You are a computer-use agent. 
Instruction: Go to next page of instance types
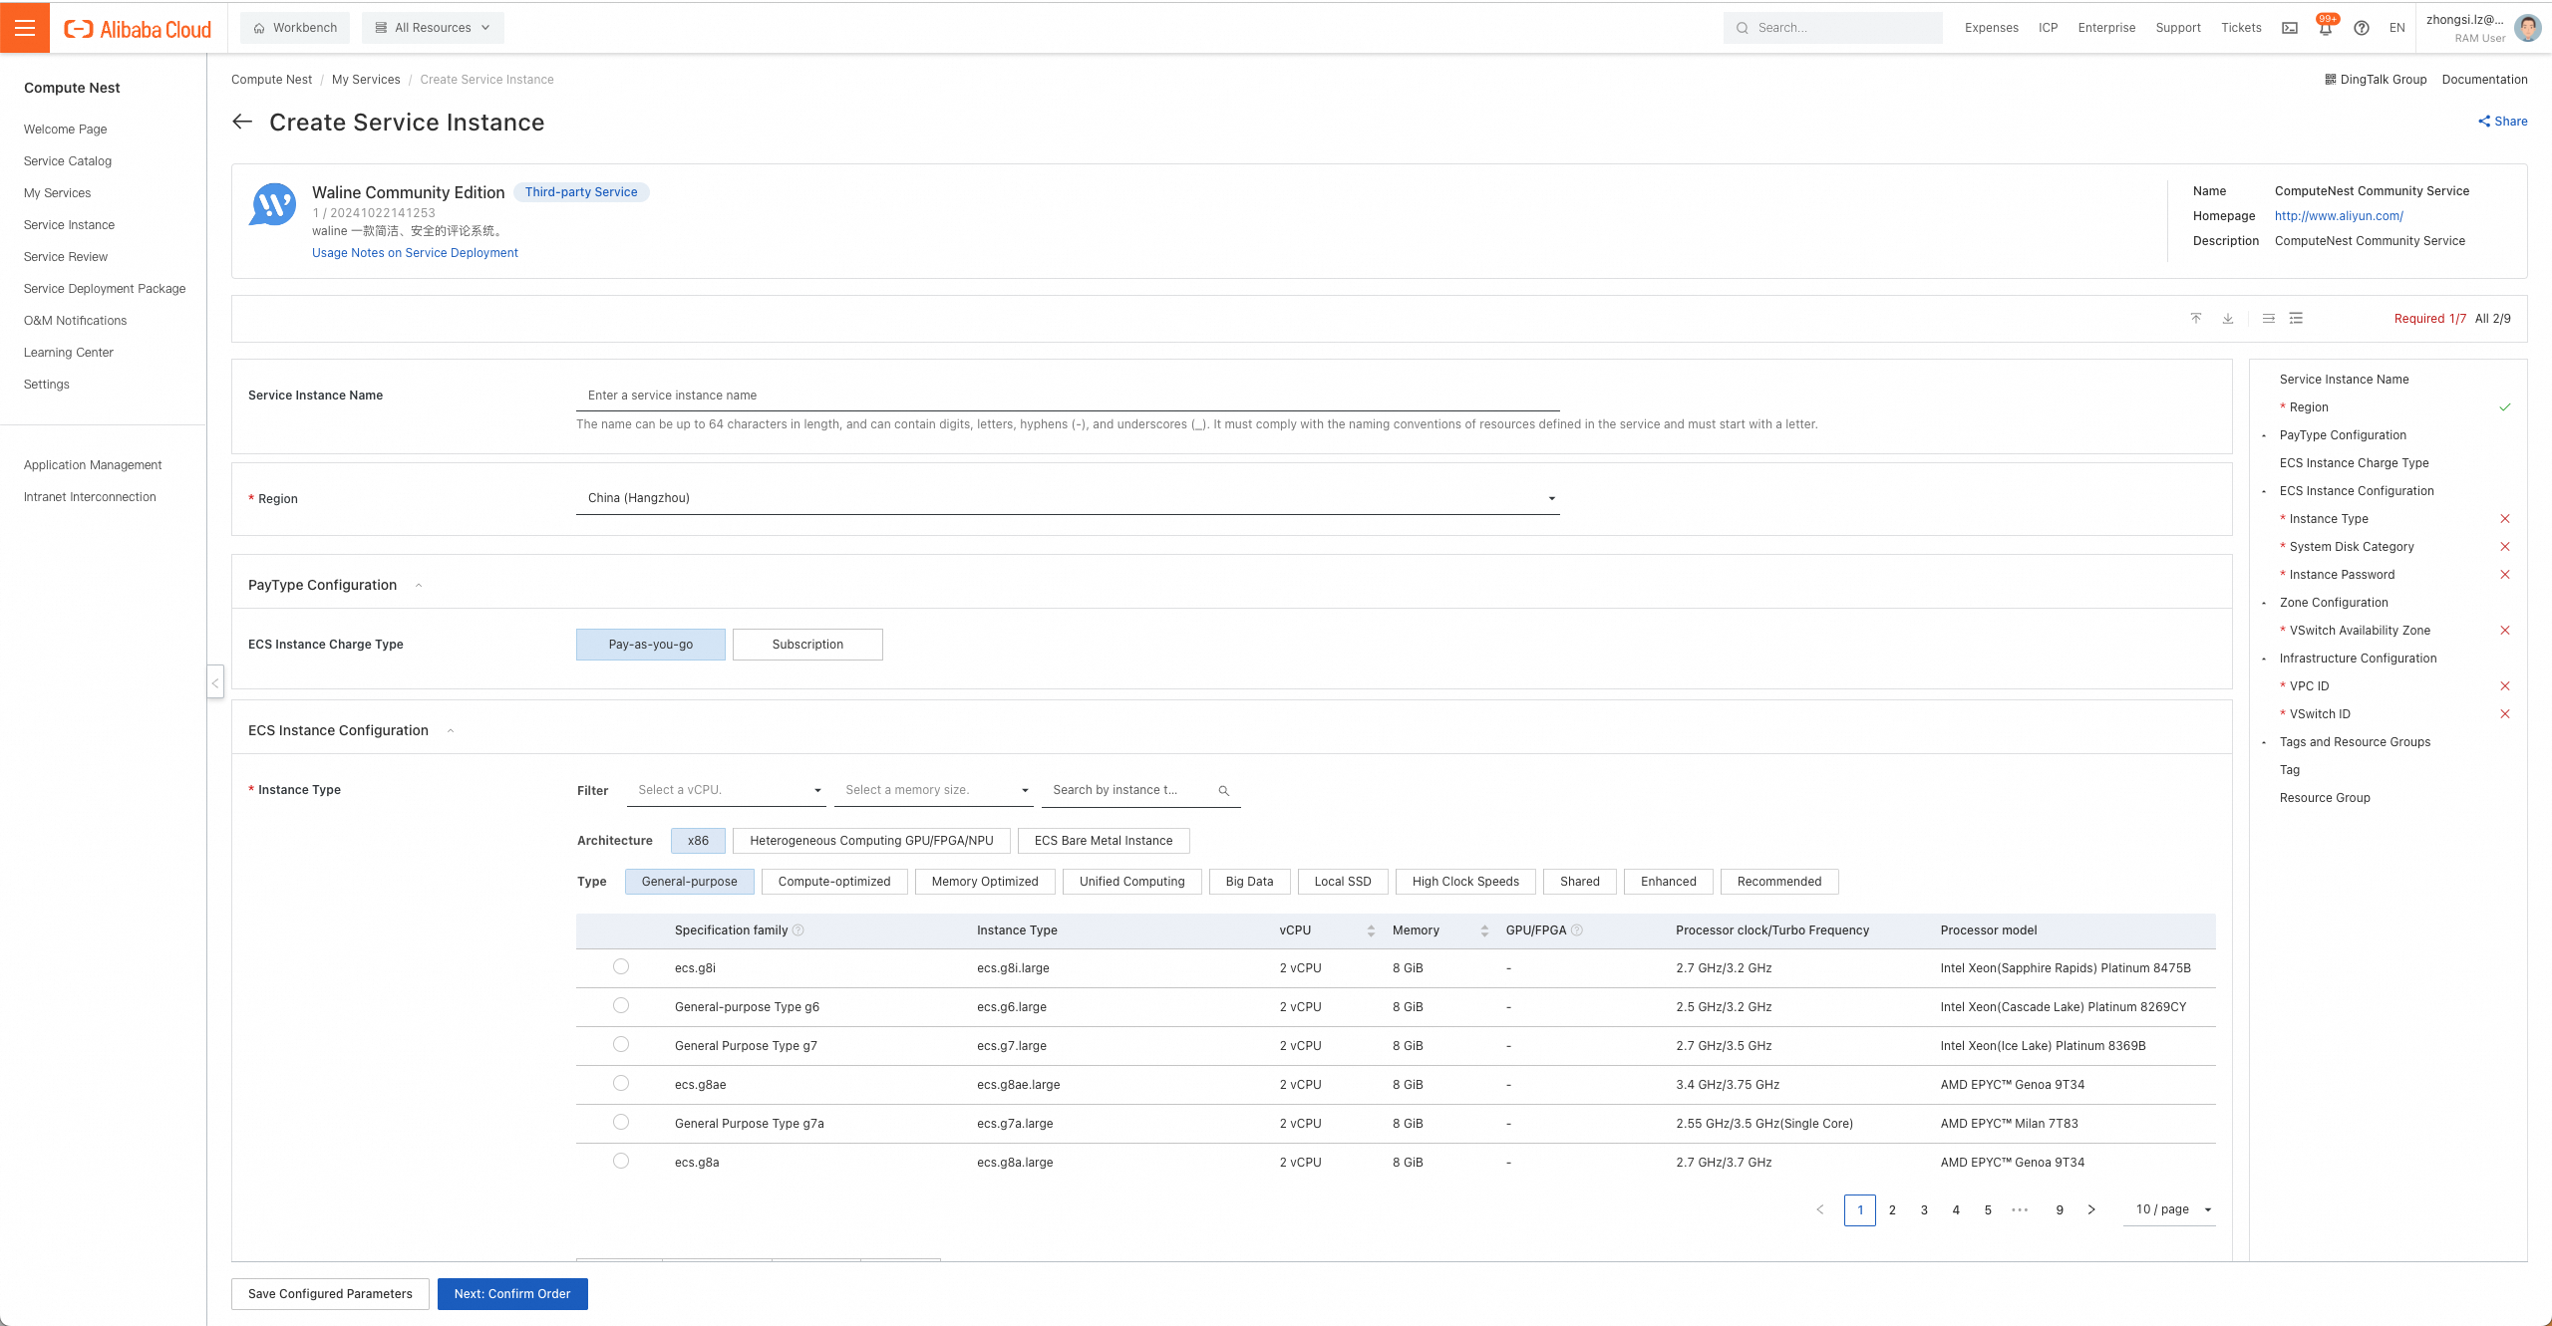tap(2091, 1210)
